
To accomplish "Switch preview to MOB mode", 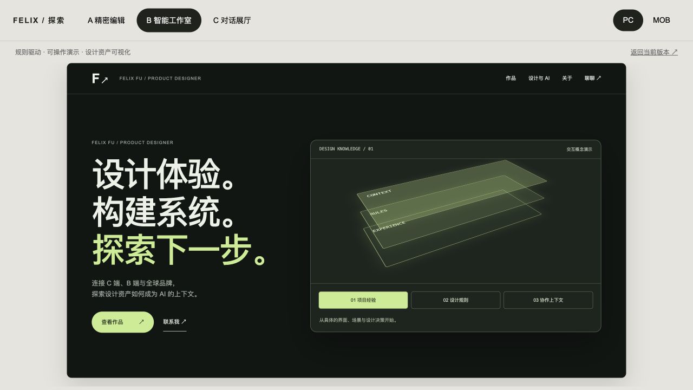I will [662, 20].
